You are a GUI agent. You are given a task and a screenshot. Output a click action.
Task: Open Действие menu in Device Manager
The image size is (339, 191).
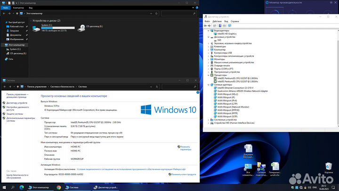[x=217, y=21]
